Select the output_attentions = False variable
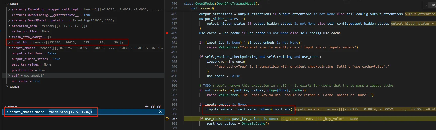The width and height of the screenshot is (436, 130). coord(83,53)
